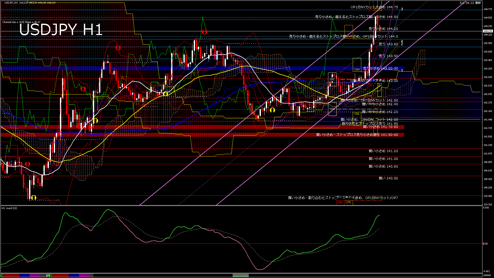Click the USDJPY,H1 symbol header text
494x278 pixels.
[11, 3]
